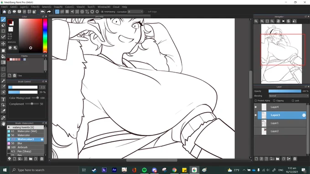
Task: Click Navigator canvas thumbnail preview
Action: (282, 54)
